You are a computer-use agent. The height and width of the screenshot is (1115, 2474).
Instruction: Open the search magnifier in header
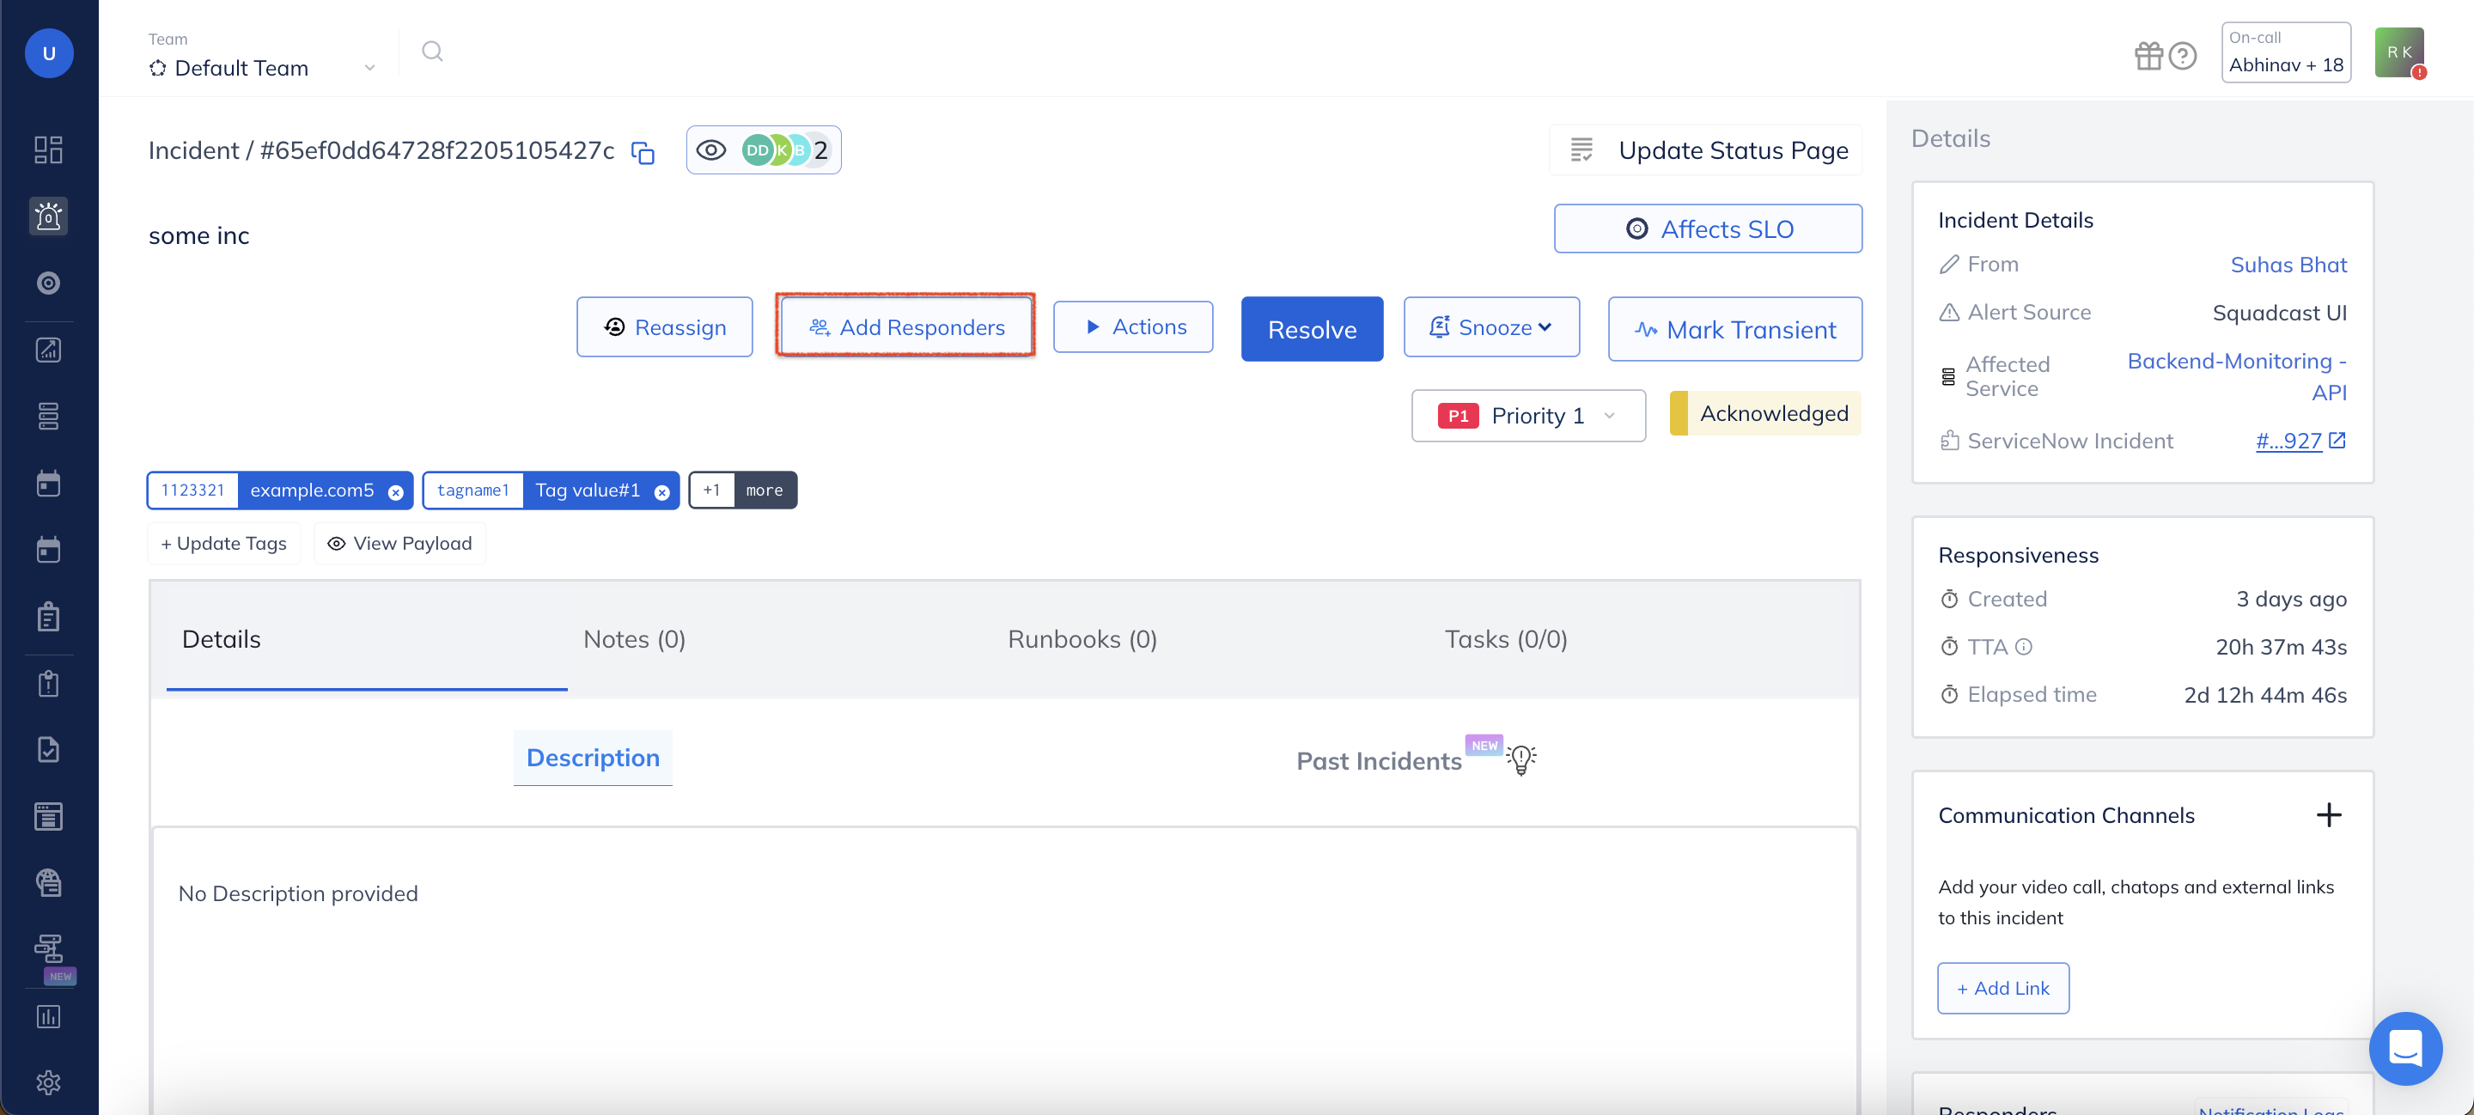tap(432, 52)
